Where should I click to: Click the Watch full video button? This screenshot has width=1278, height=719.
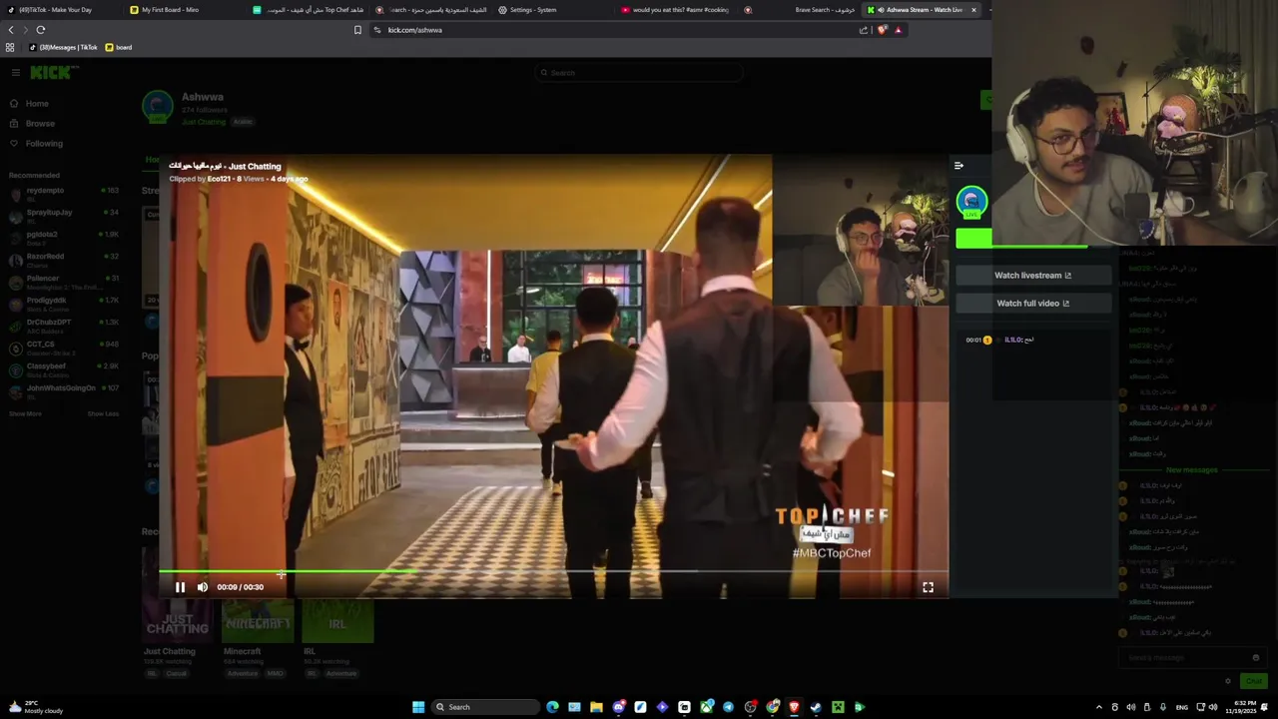click(x=1032, y=304)
